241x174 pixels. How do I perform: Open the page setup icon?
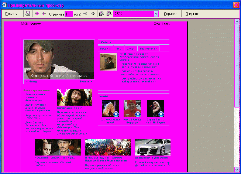click(28, 14)
